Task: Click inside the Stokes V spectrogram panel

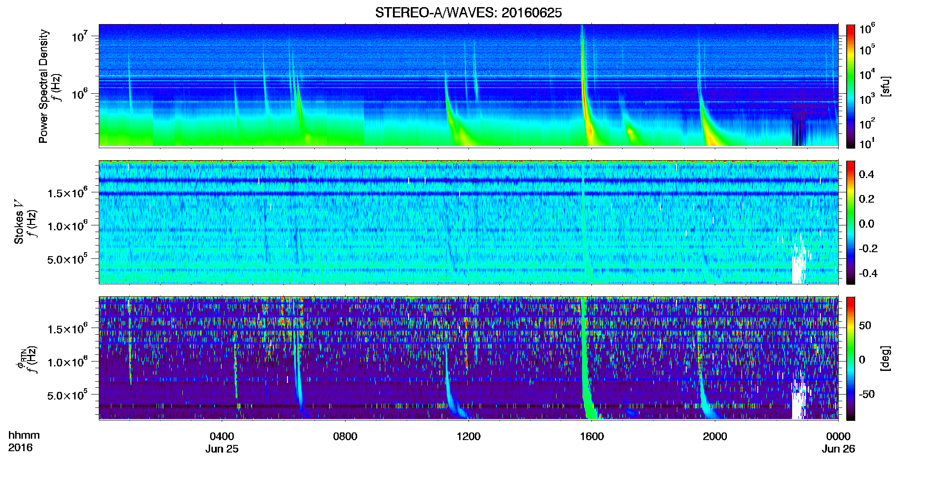Action: click(468, 222)
